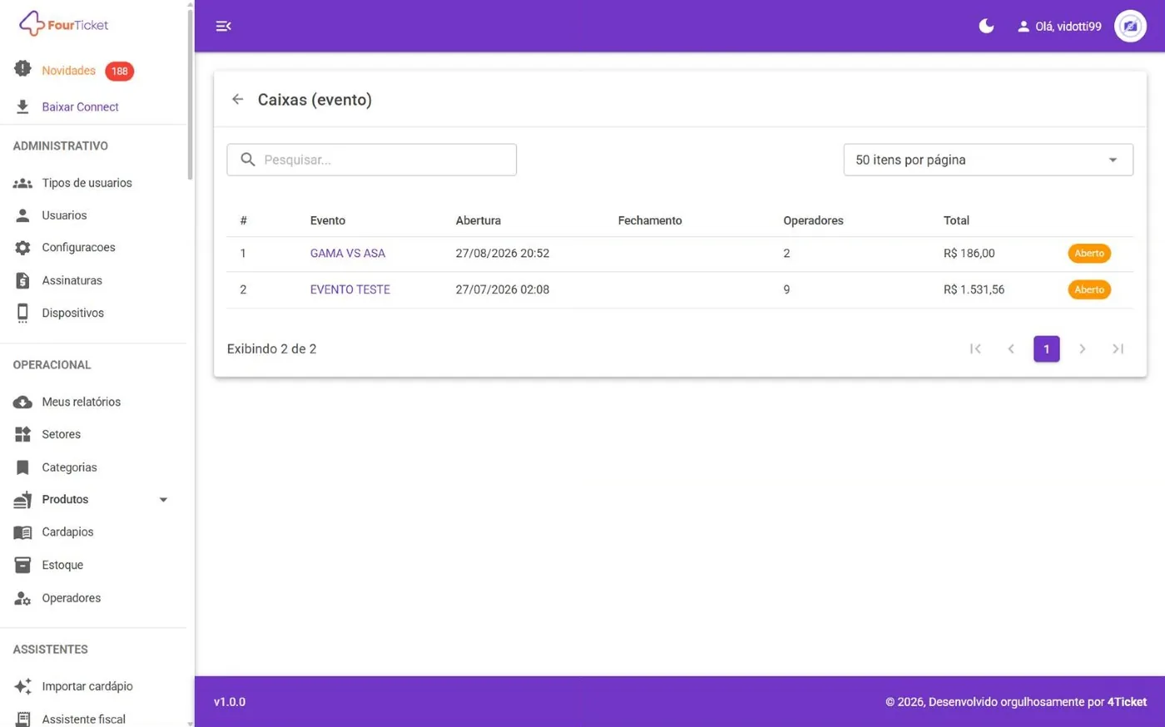Click the Aberto badge for GAMA VS ASA
1165x727 pixels.
coord(1088,254)
